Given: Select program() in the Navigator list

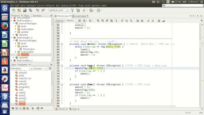Looking at the screenshot, I should pyautogui.click(x=24, y=87).
